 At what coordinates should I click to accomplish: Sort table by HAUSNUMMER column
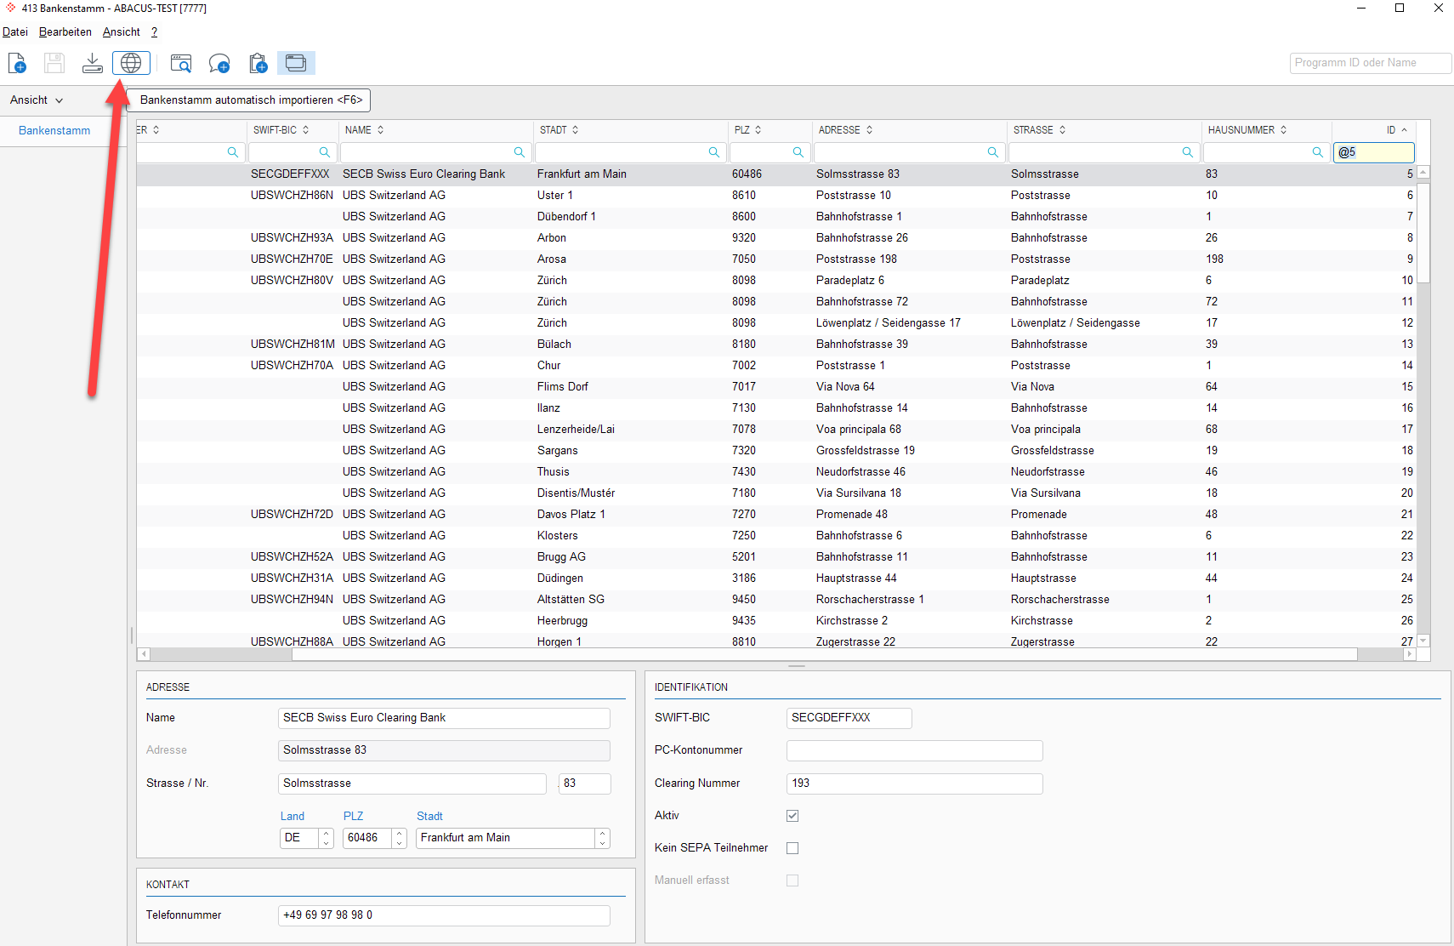(x=1248, y=130)
